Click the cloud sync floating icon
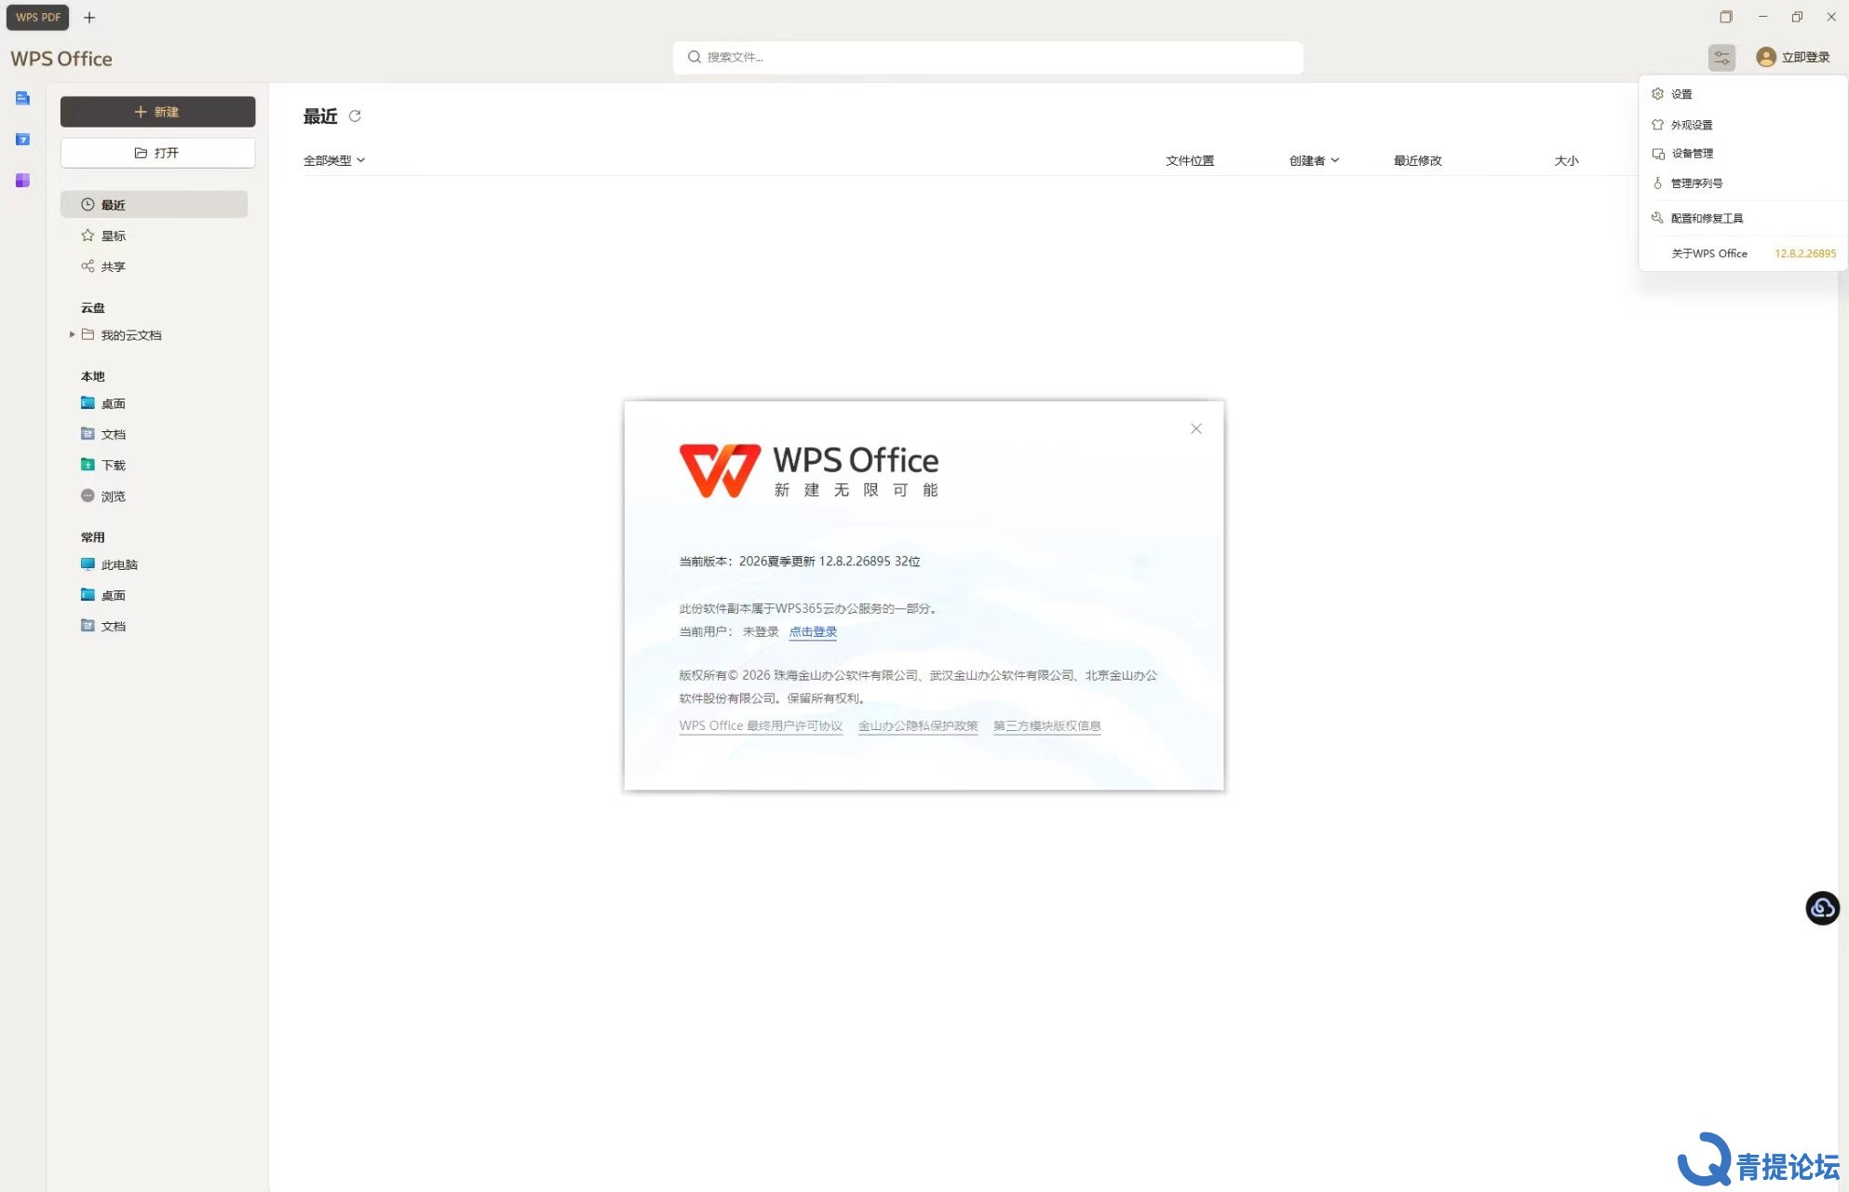The height and width of the screenshot is (1192, 1849). point(1822,908)
